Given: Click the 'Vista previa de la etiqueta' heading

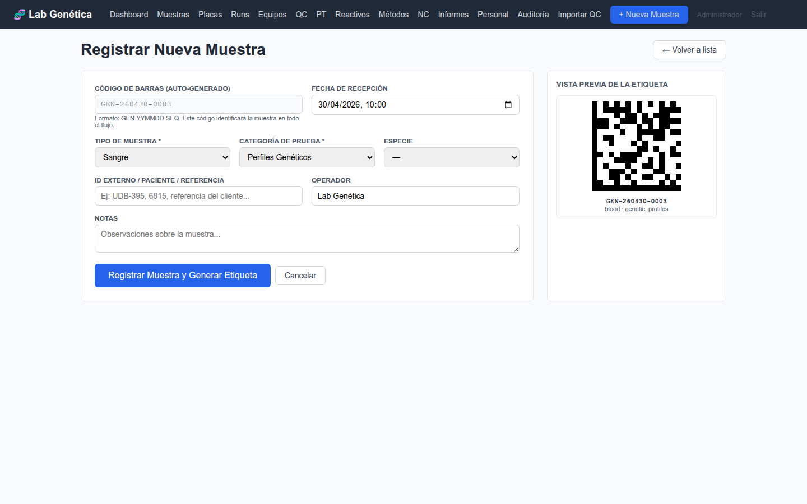Looking at the screenshot, I should pos(612,85).
